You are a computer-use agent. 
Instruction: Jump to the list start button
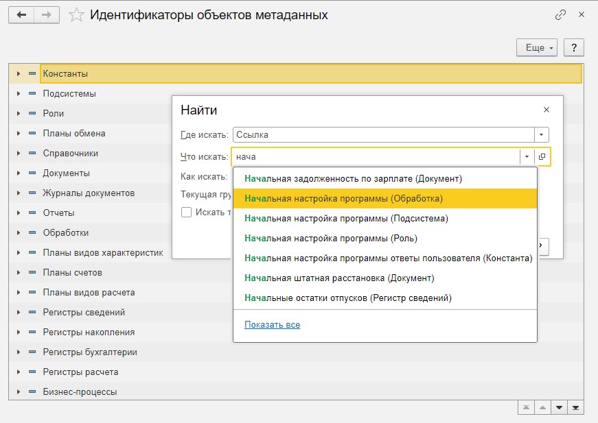tap(527, 407)
